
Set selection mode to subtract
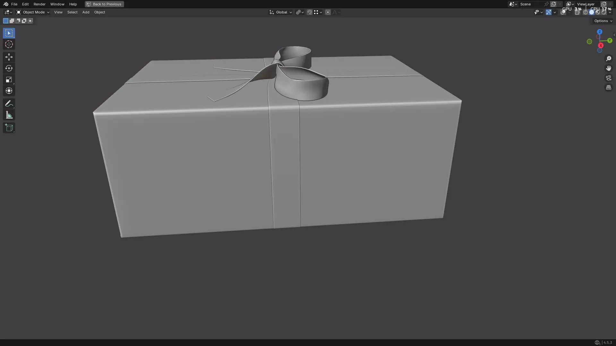[18, 21]
